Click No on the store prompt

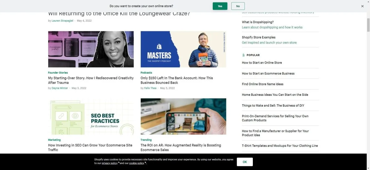click(238, 6)
